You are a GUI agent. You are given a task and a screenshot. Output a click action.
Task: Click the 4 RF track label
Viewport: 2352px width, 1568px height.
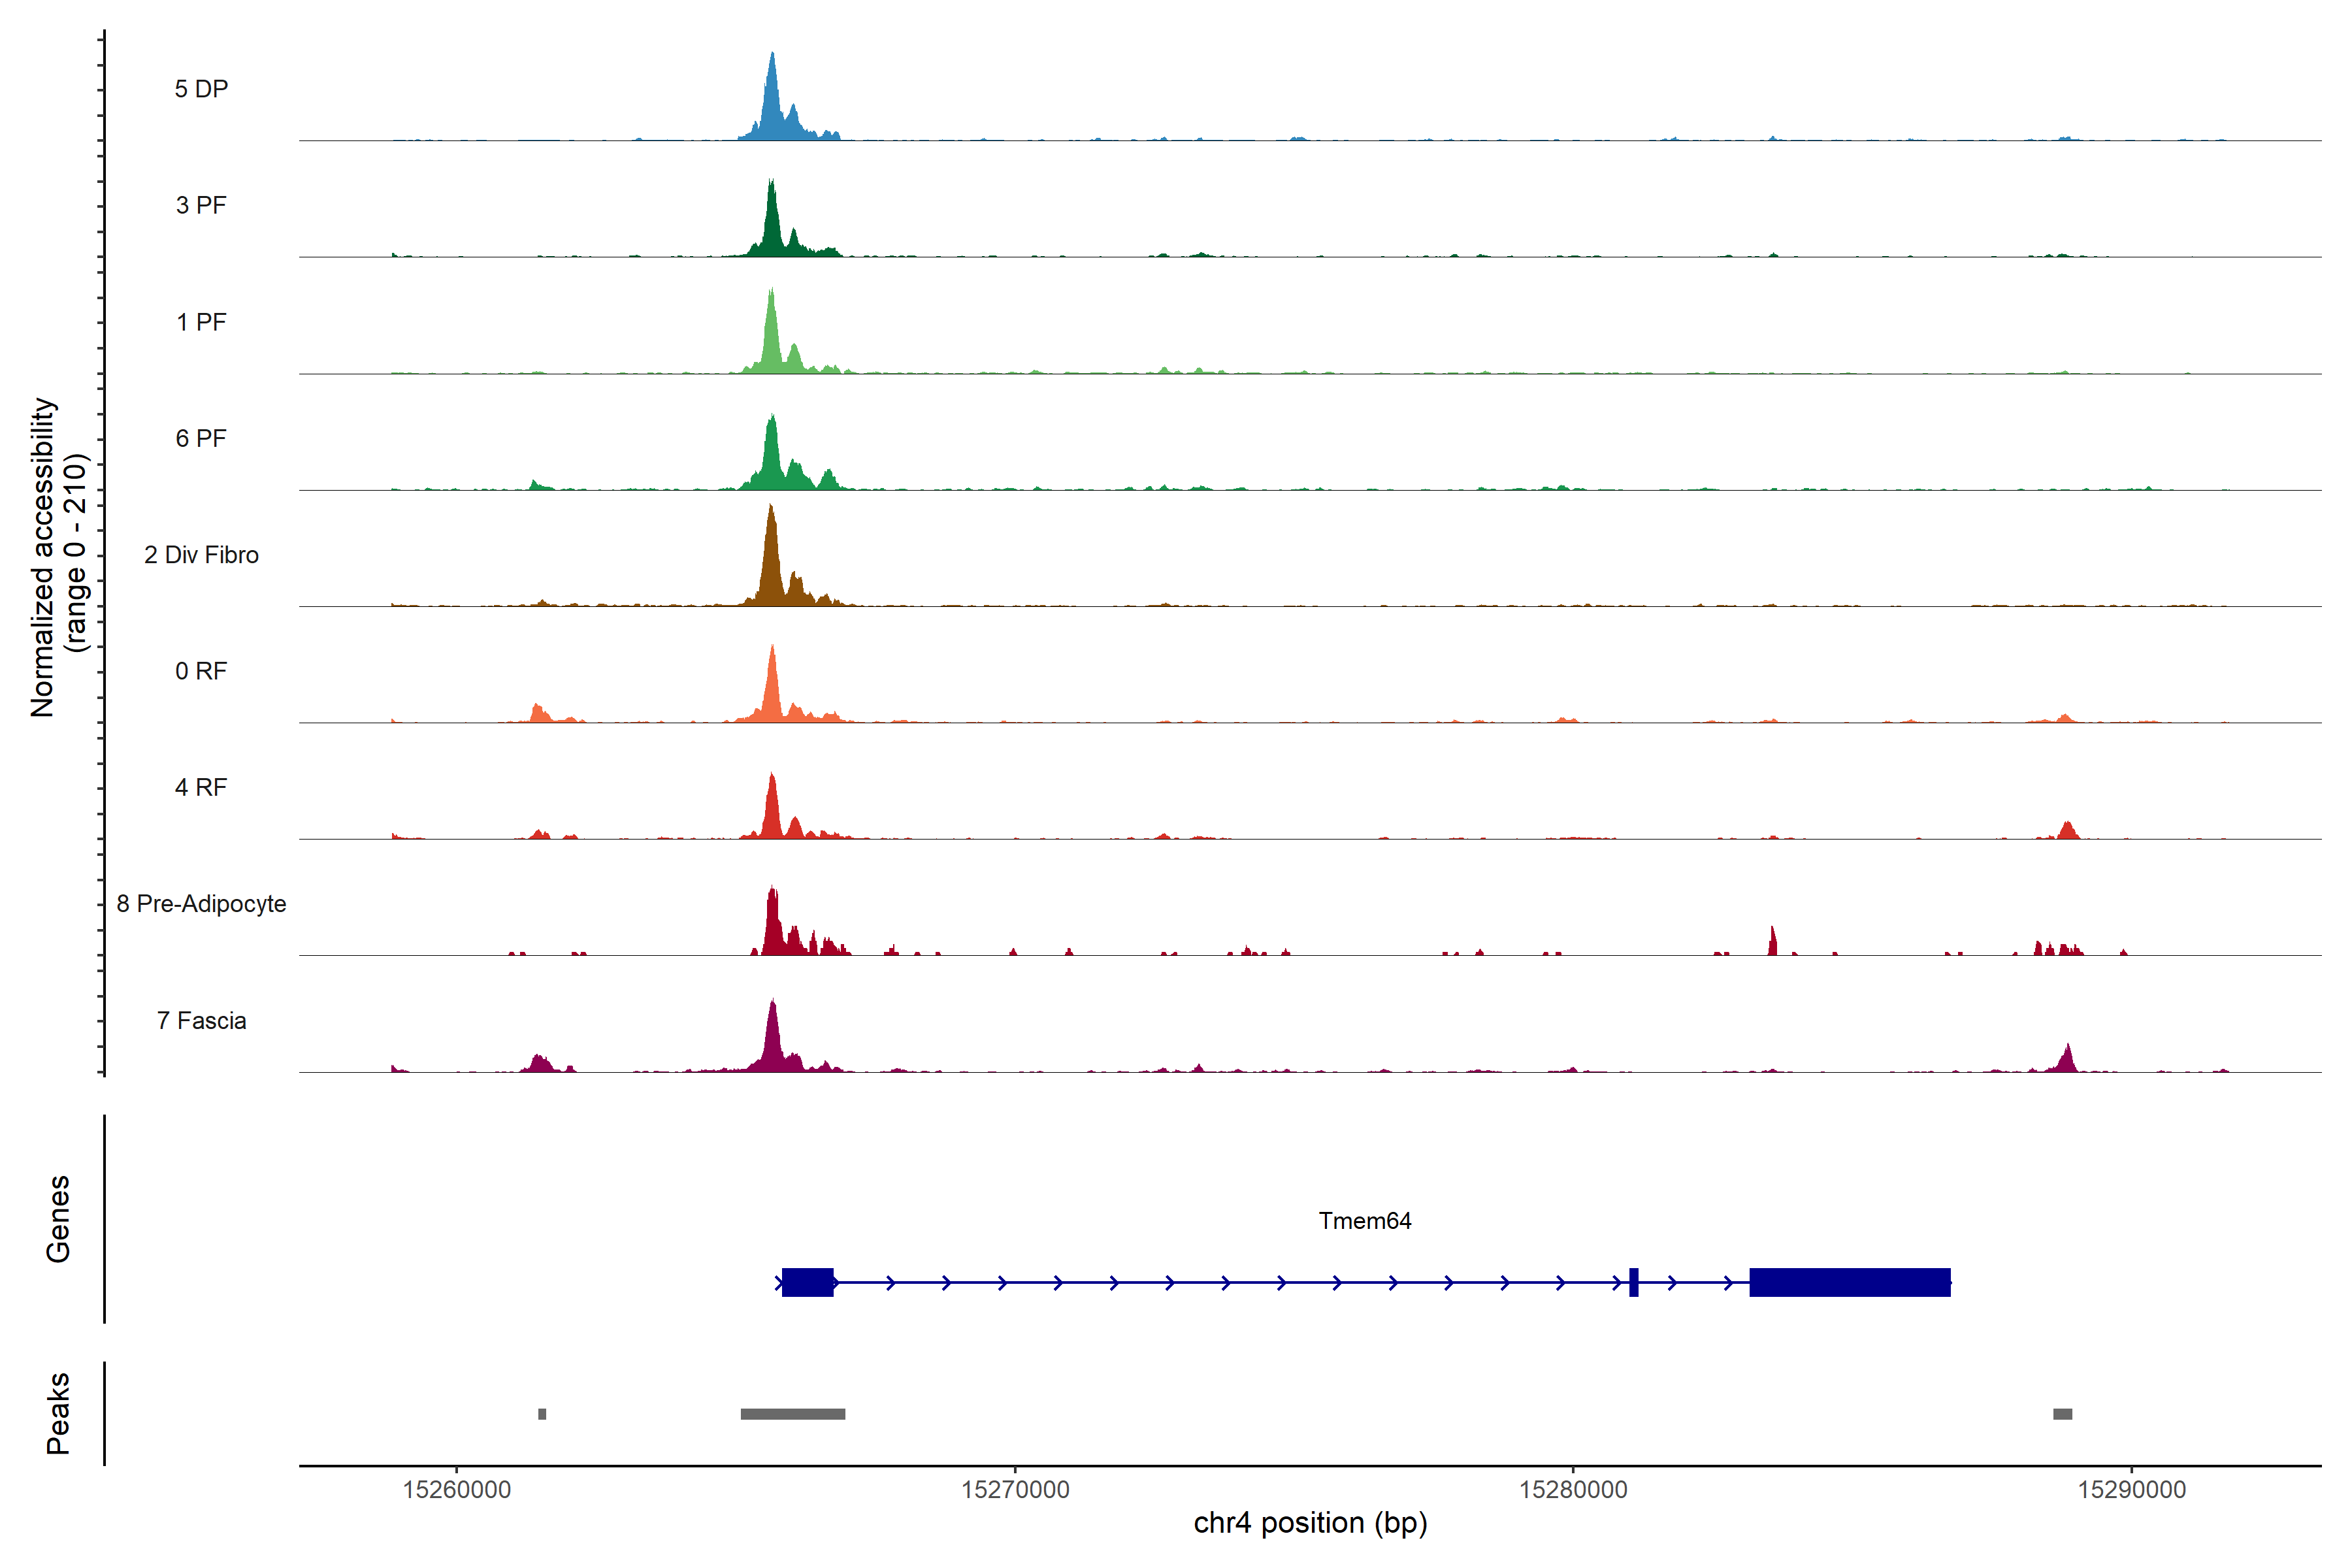[x=201, y=787]
